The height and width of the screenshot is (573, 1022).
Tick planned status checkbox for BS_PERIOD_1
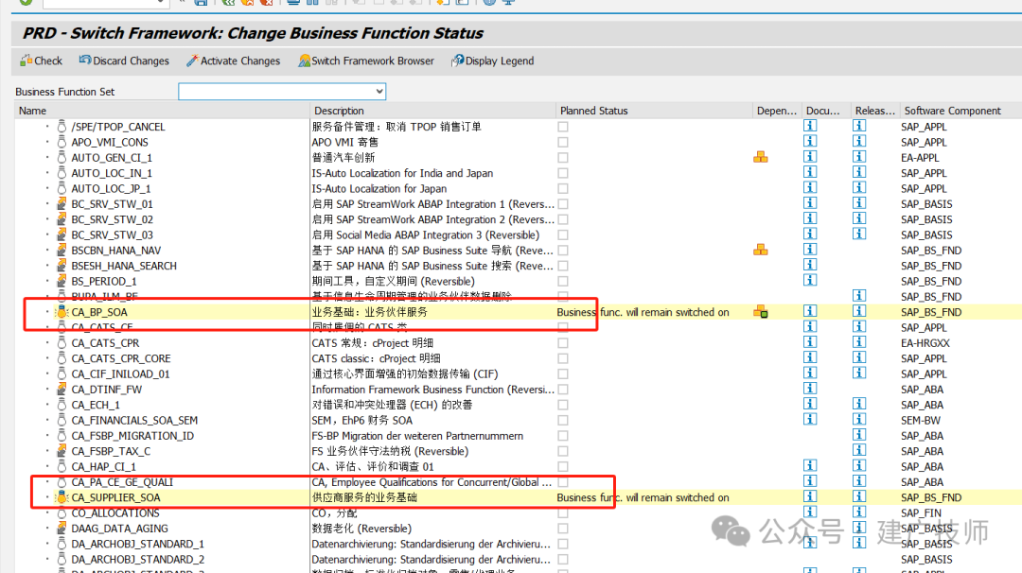pyautogui.click(x=562, y=281)
